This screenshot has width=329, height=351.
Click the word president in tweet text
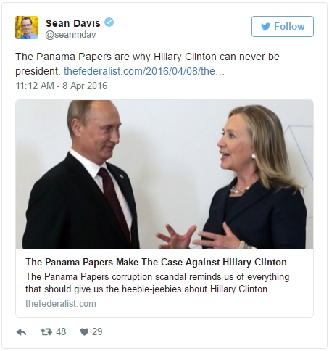click(38, 71)
